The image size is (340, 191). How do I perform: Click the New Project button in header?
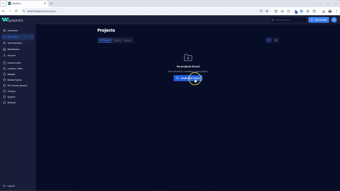point(318,20)
